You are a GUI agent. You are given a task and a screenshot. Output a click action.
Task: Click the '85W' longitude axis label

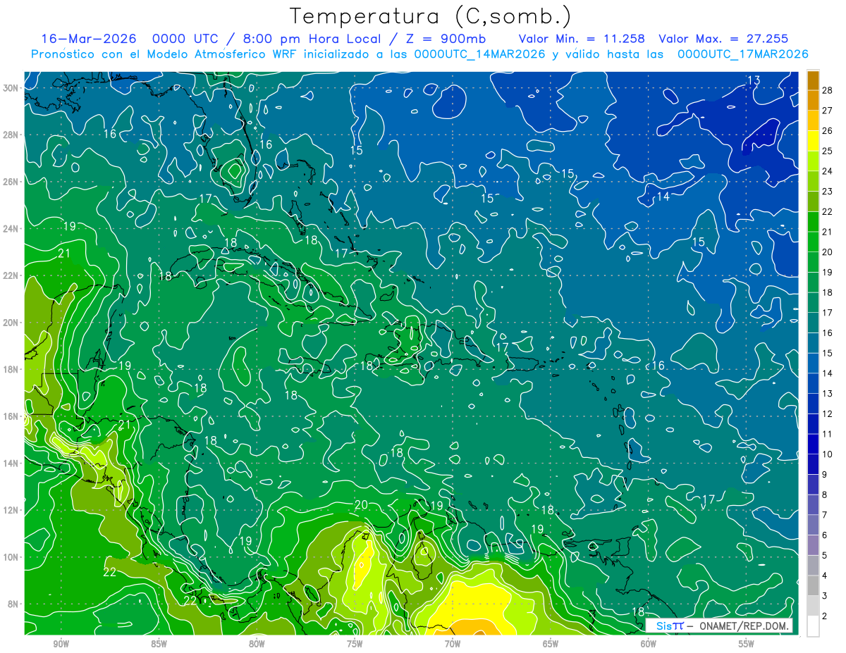tap(159, 644)
